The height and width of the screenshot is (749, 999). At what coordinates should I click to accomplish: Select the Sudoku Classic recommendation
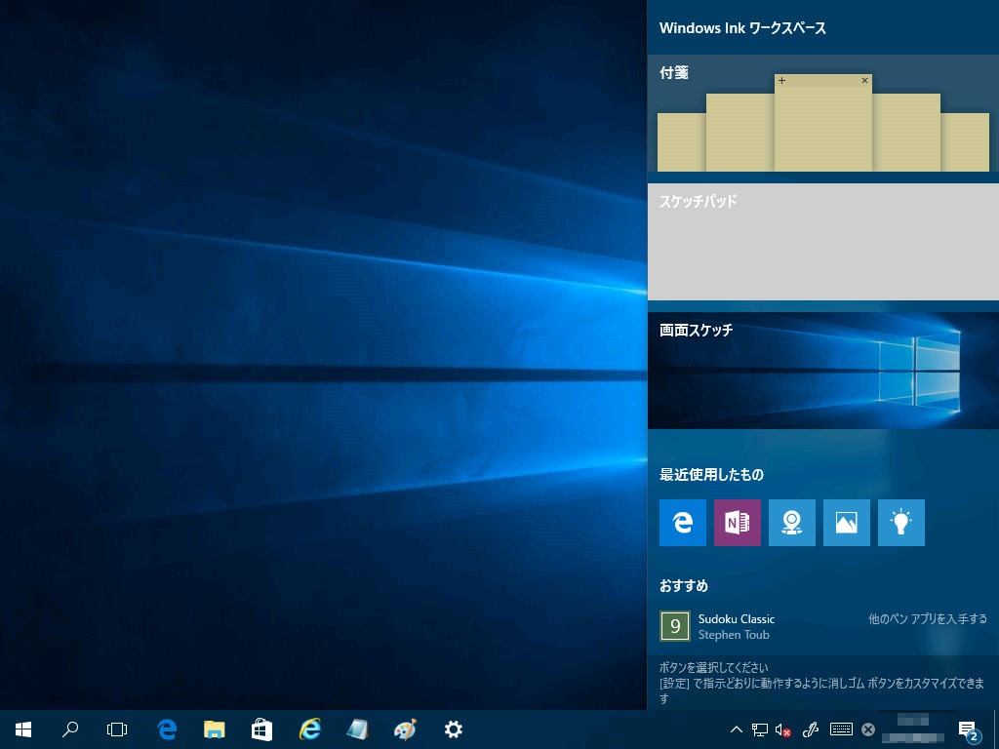click(x=737, y=626)
